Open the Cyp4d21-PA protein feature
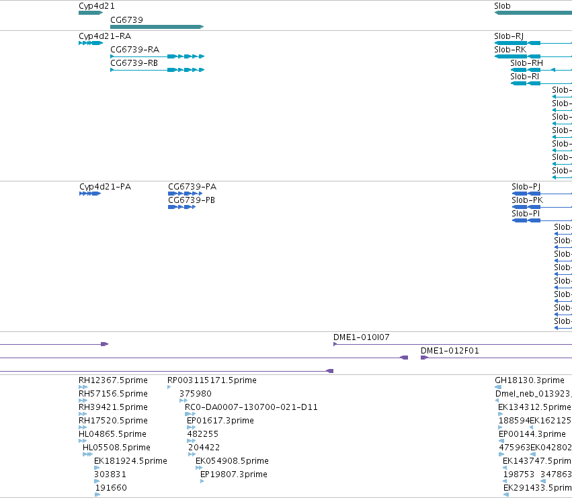 90,194
